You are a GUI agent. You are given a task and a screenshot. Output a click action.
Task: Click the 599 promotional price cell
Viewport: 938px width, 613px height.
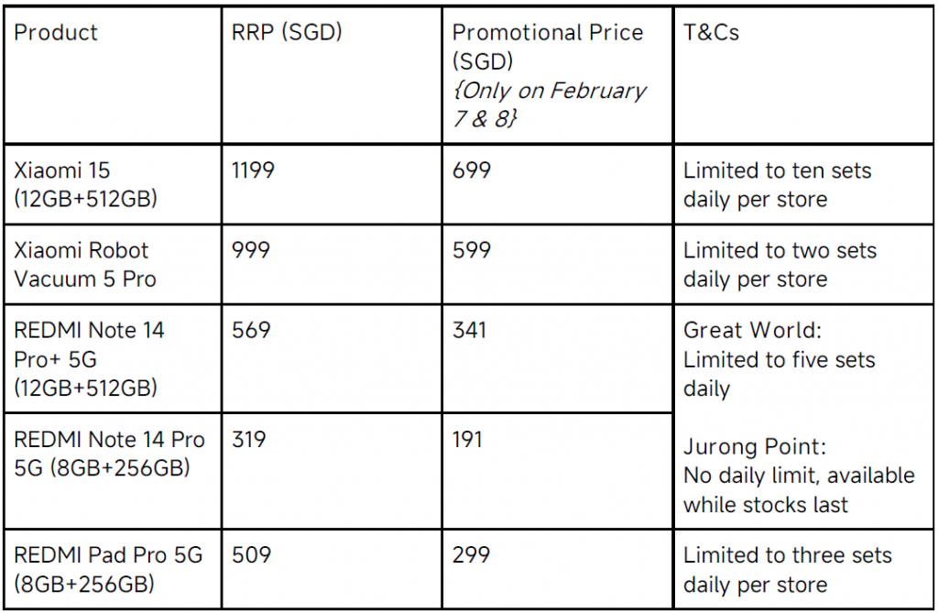(558, 265)
